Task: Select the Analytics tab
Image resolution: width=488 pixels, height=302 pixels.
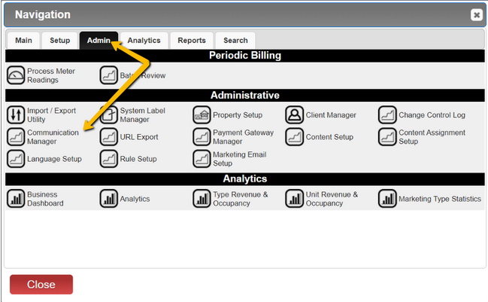Action: coord(144,41)
